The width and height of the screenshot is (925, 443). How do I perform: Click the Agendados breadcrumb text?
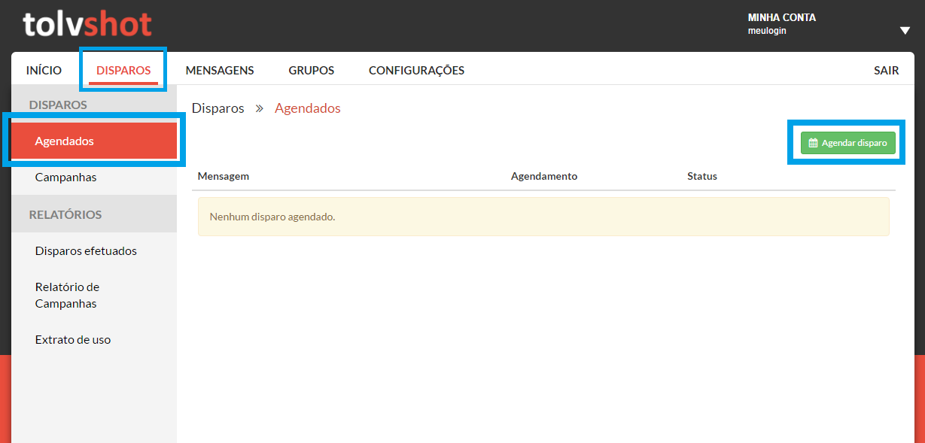click(307, 108)
